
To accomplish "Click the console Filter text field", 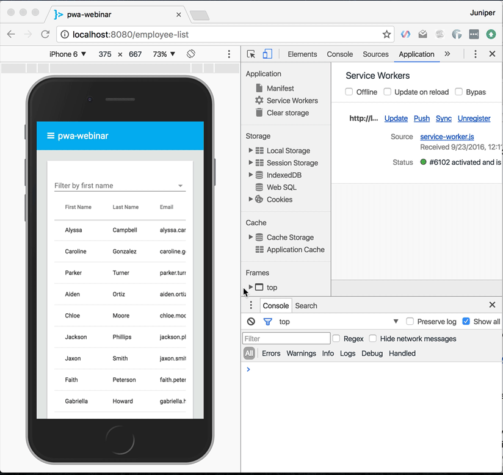I will (286, 339).
